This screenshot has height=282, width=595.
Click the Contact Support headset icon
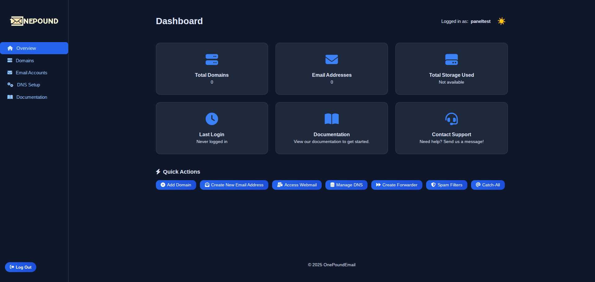tap(451, 119)
